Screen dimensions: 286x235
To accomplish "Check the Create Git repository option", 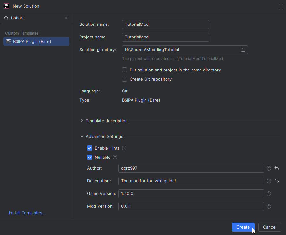I will click(x=125, y=79).
